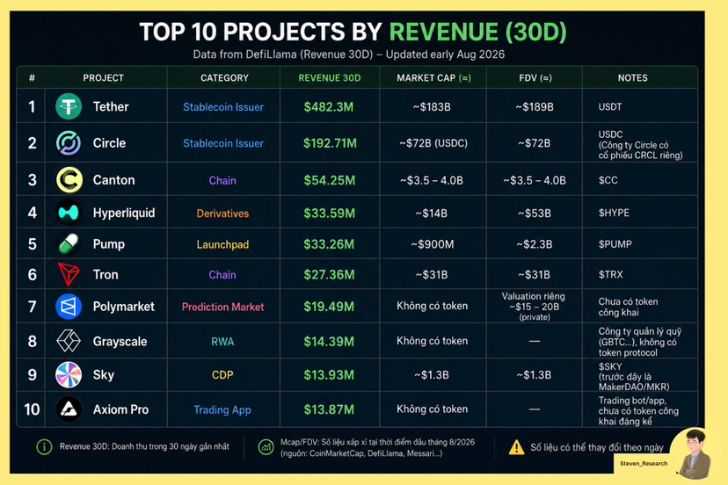Image resolution: width=728 pixels, height=485 pixels.
Task: Click the ~$14B market cap cell
Action: (x=432, y=214)
